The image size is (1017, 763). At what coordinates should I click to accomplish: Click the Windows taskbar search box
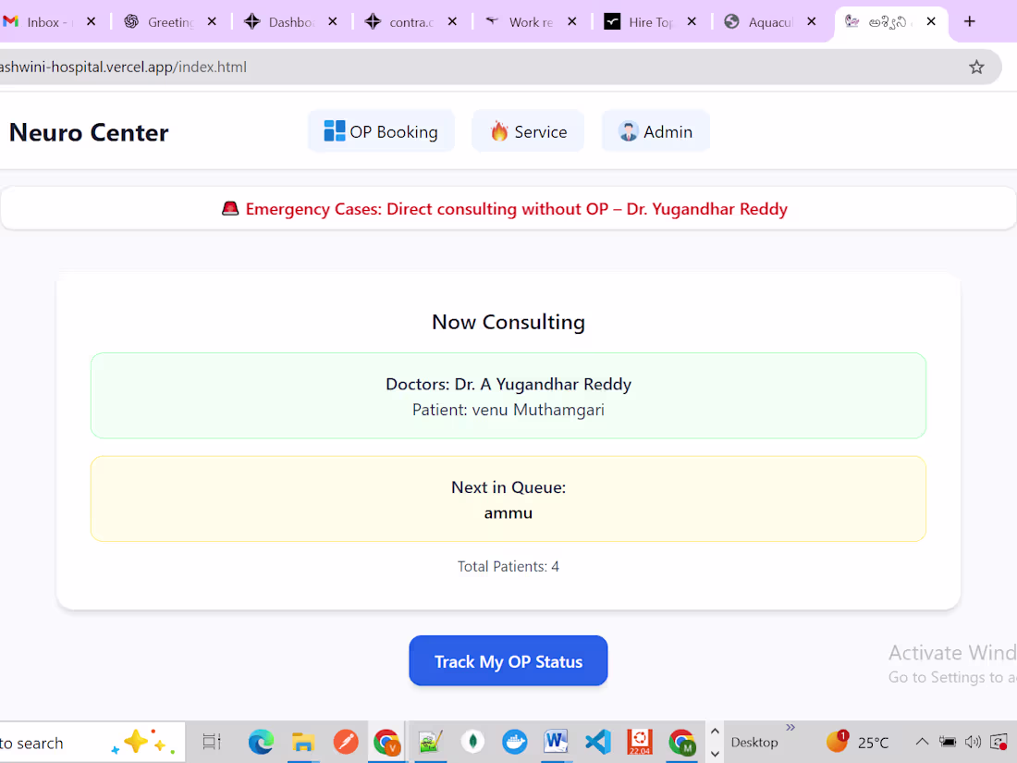click(x=91, y=743)
